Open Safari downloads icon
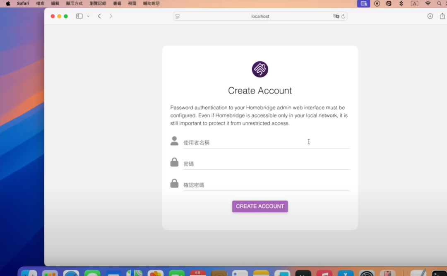Screen dimensions: 447x276 [430, 16]
